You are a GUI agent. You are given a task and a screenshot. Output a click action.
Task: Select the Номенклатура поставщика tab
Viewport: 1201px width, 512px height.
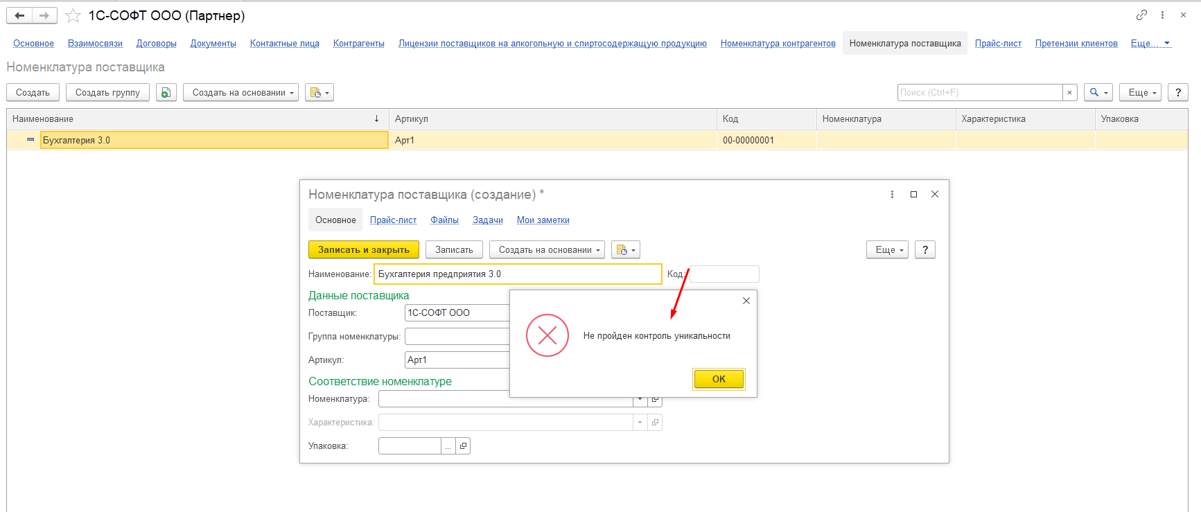(905, 43)
